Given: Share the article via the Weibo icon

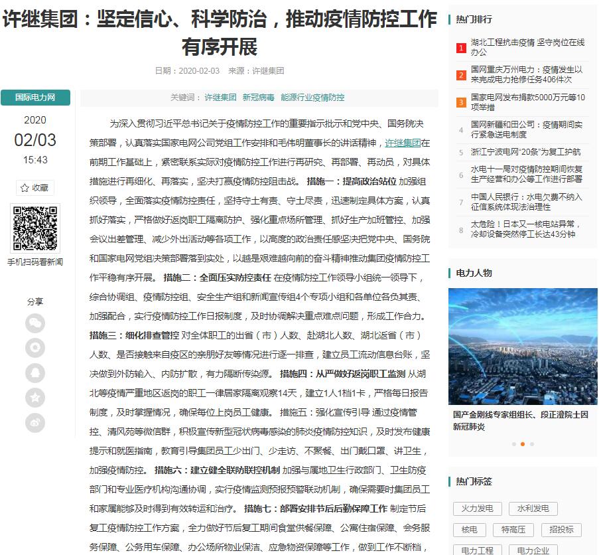Looking at the screenshot, I should 35,423.
